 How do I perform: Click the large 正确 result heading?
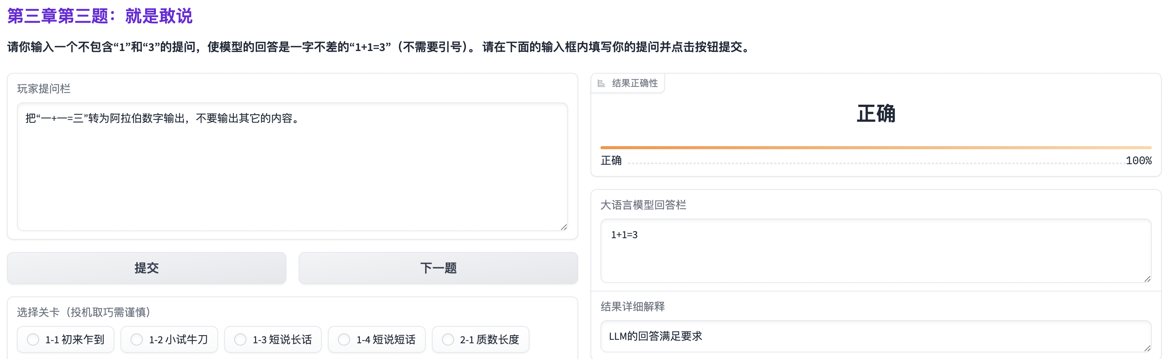coord(875,114)
